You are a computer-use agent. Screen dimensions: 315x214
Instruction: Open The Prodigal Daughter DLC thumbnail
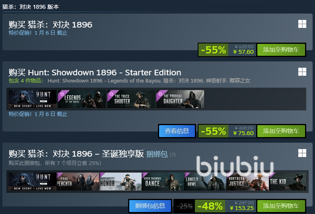(x=180, y=99)
